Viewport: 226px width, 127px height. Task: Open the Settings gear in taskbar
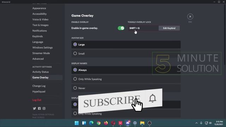(135, 123)
